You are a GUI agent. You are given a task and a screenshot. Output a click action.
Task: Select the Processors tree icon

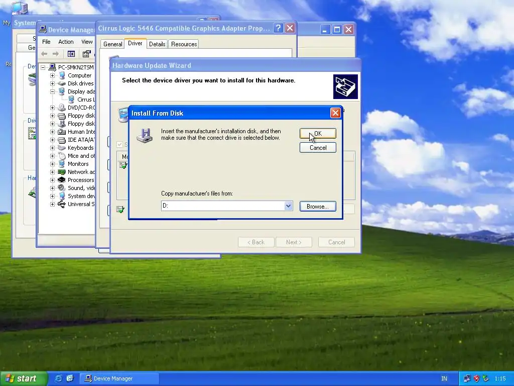pyautogui.click(x=62, y=180)
